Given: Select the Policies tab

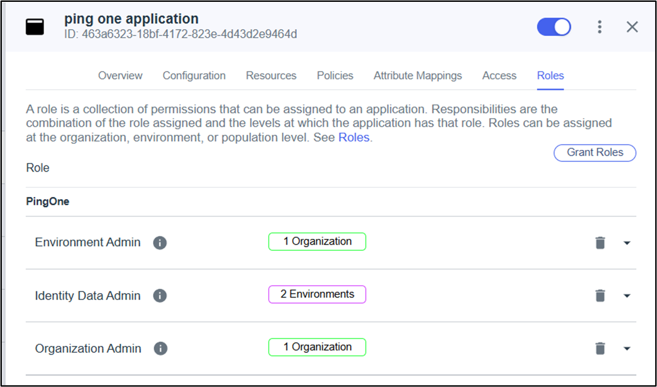Looking at the screenshot, I should pyautogui.click(x=335, y=75).
